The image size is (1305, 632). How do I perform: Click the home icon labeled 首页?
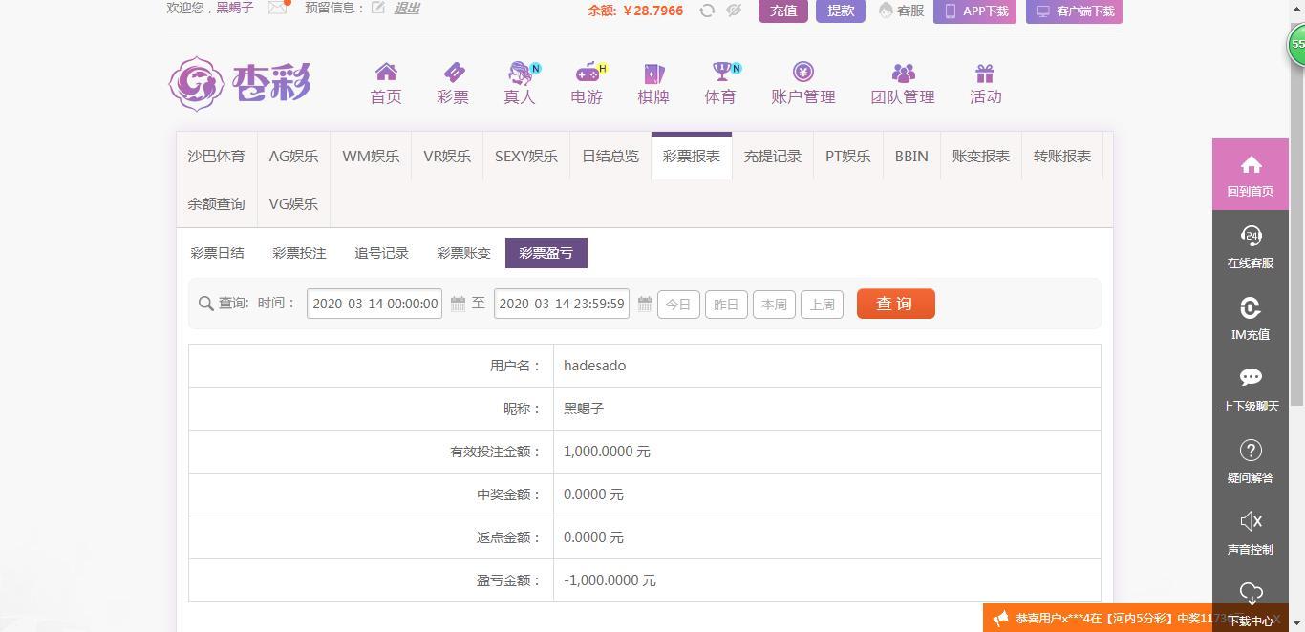[x=386, y=73]
